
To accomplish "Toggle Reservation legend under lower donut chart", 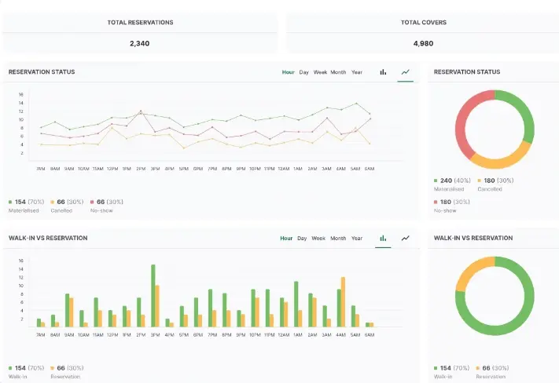I will tap(492, 372).
